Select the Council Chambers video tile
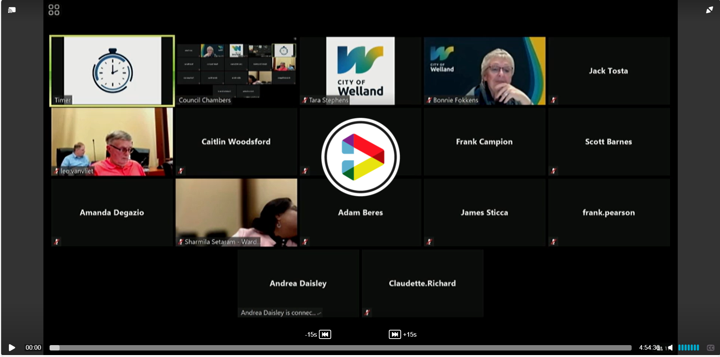Image resolution: width=720 pixels, height=357 pixels. [x=236, y=71]
